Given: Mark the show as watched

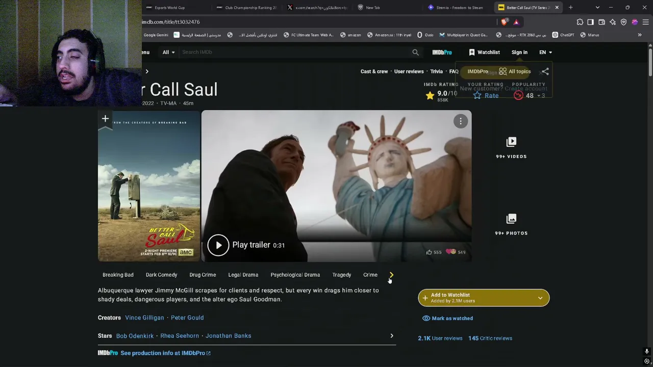Looking at the screenshot, I should [x=447, y=318].
